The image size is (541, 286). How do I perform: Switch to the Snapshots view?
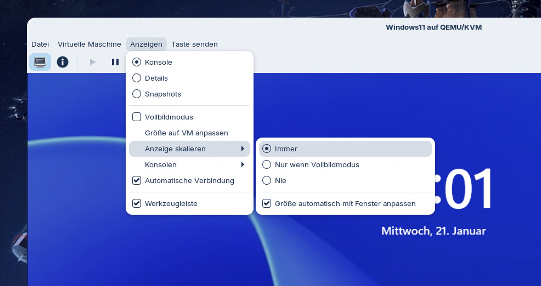[137, 94]
